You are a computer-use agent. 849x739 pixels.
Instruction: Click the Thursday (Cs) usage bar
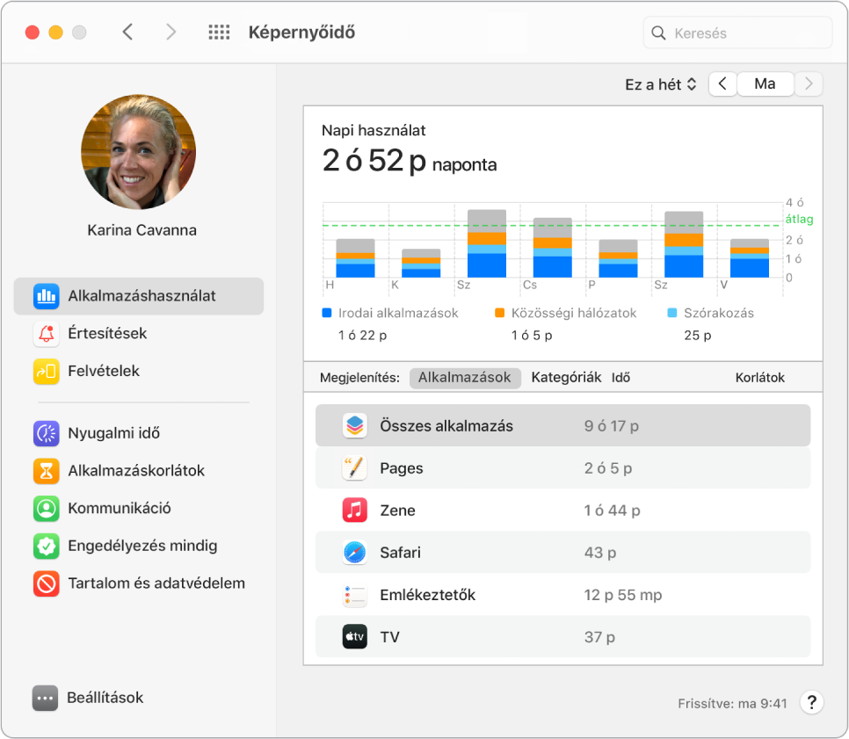(552, 248)
